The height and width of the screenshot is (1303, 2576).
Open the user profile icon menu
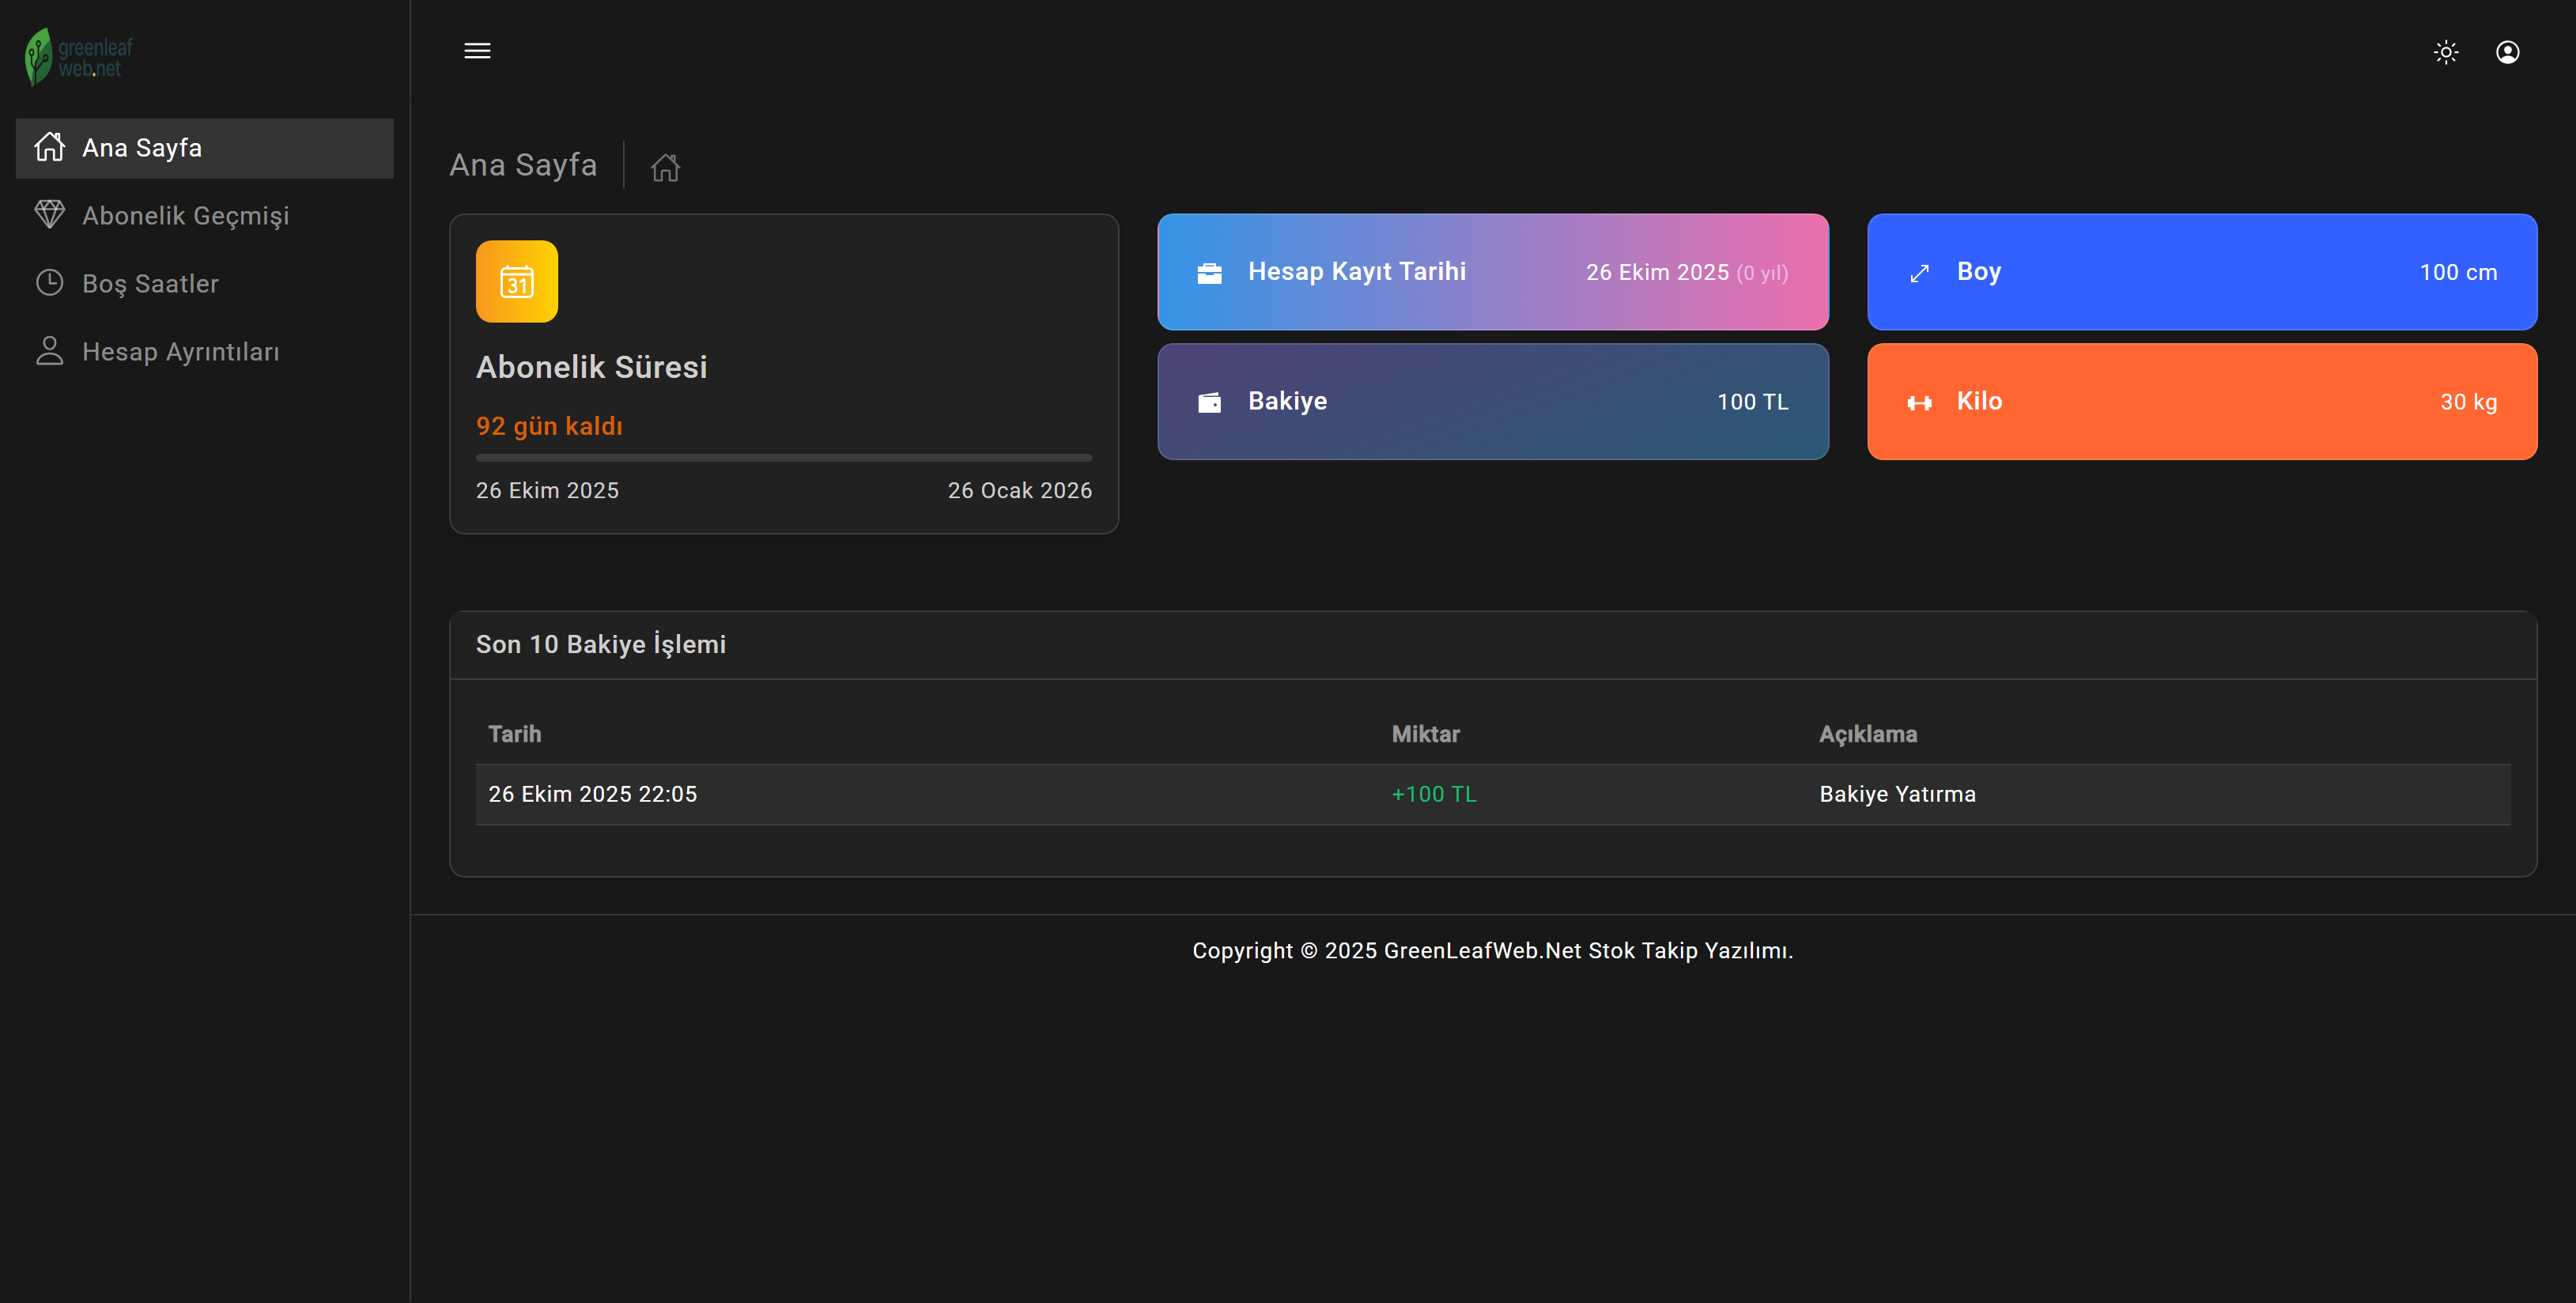[x=2507, y=52]
